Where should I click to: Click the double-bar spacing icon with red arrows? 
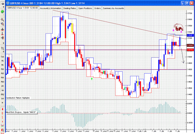coord(2,38)
